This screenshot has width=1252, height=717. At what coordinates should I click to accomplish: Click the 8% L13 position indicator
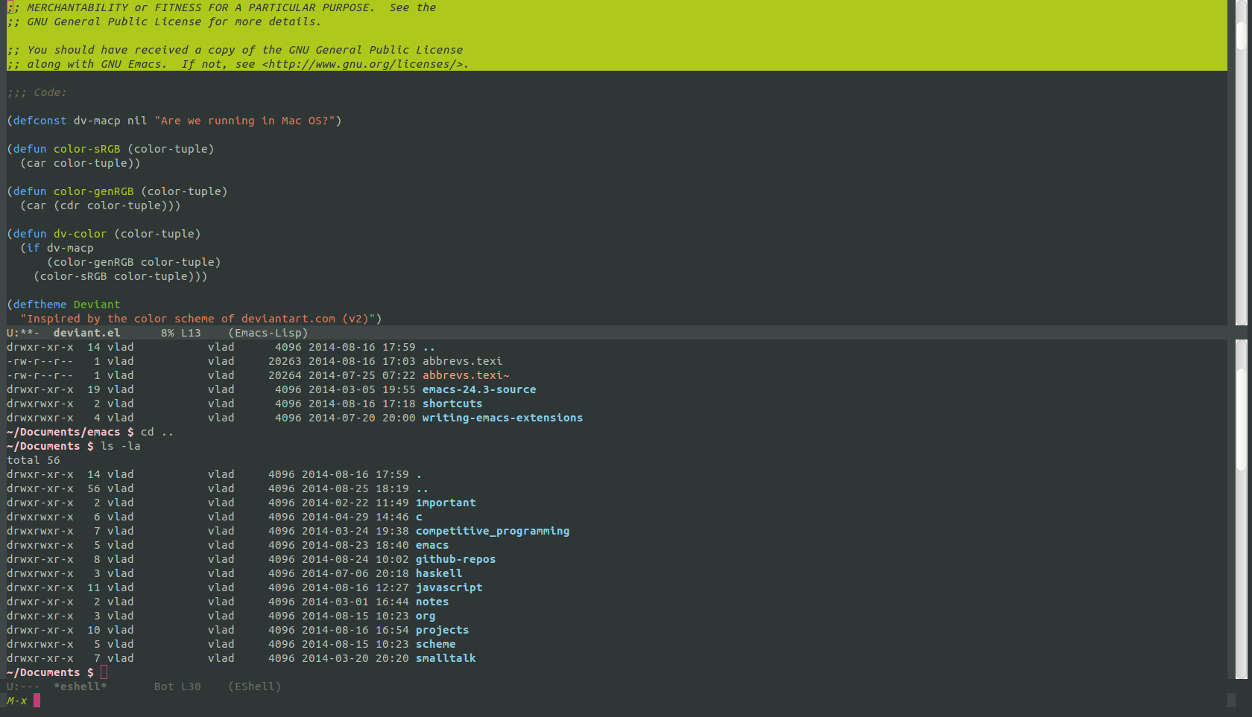[x=181, y=333]
